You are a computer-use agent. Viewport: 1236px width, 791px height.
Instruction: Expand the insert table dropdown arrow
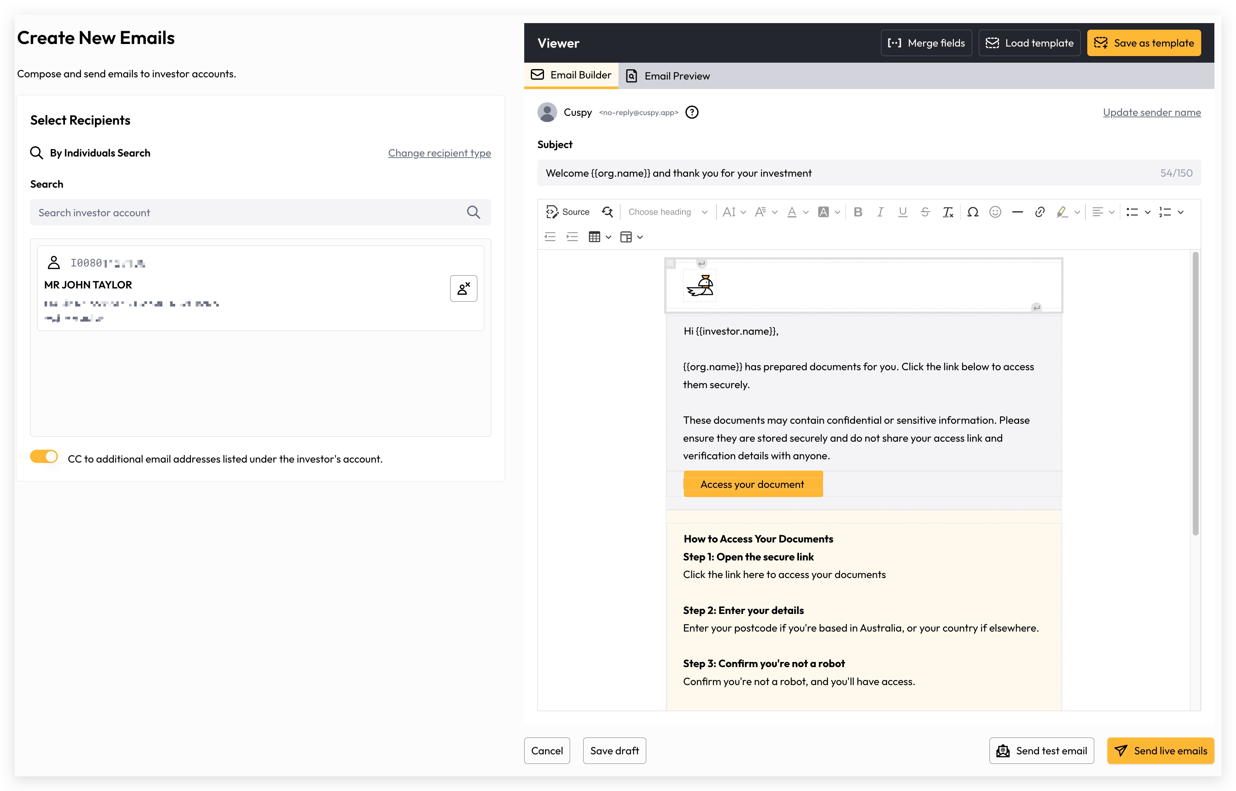609,237
